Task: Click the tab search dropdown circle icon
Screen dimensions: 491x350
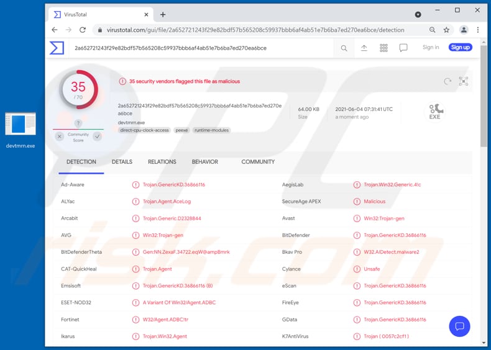Action: tap(418, 14)
